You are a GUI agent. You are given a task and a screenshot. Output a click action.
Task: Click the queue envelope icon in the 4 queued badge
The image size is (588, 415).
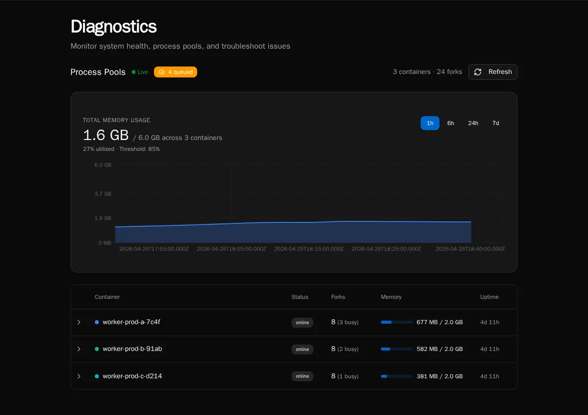[161, 71]
